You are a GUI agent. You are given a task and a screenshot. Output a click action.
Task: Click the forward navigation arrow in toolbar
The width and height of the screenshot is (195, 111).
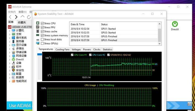pyautogui.click(x=16, y=17)
